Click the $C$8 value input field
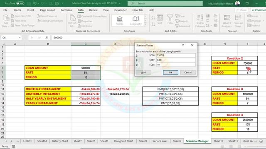The width and height of the screenshot is (266, 149). 176,65
